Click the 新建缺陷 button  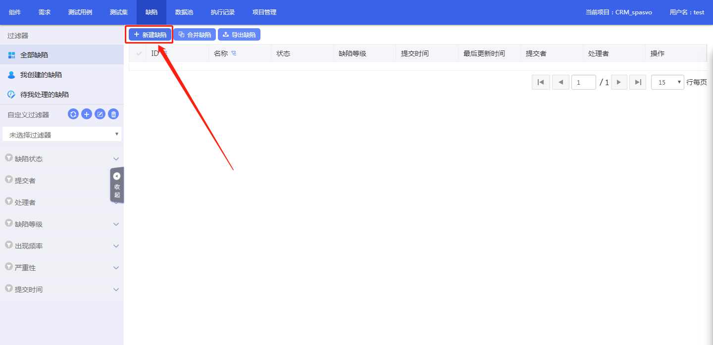tap(150, 35)
